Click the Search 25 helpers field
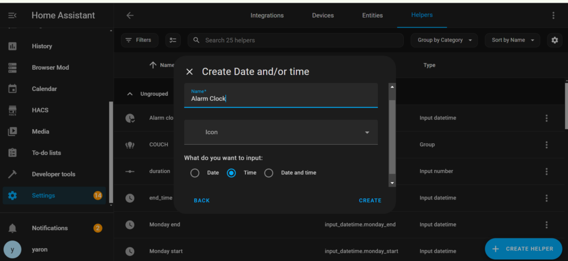 (295, 40)
